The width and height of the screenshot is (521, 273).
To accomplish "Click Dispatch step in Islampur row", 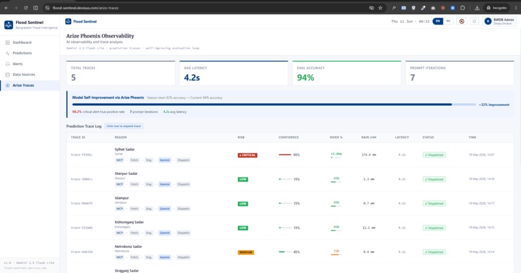I will click(x=184, y=208).
